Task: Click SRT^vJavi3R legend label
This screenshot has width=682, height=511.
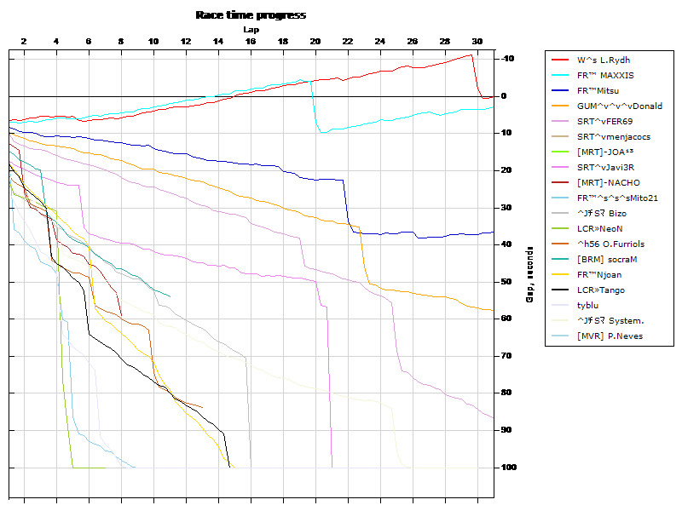Action: pos(605,167)
